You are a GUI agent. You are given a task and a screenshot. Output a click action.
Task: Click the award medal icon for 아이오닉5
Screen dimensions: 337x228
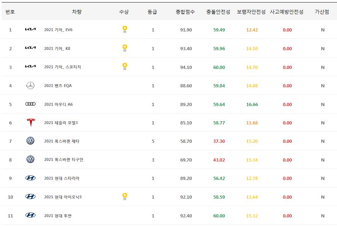click(x=125, y=197)
